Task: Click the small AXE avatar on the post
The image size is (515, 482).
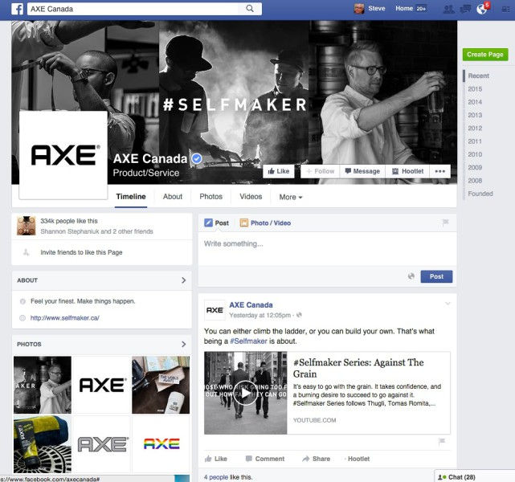Action: click(x=215, y=310)
